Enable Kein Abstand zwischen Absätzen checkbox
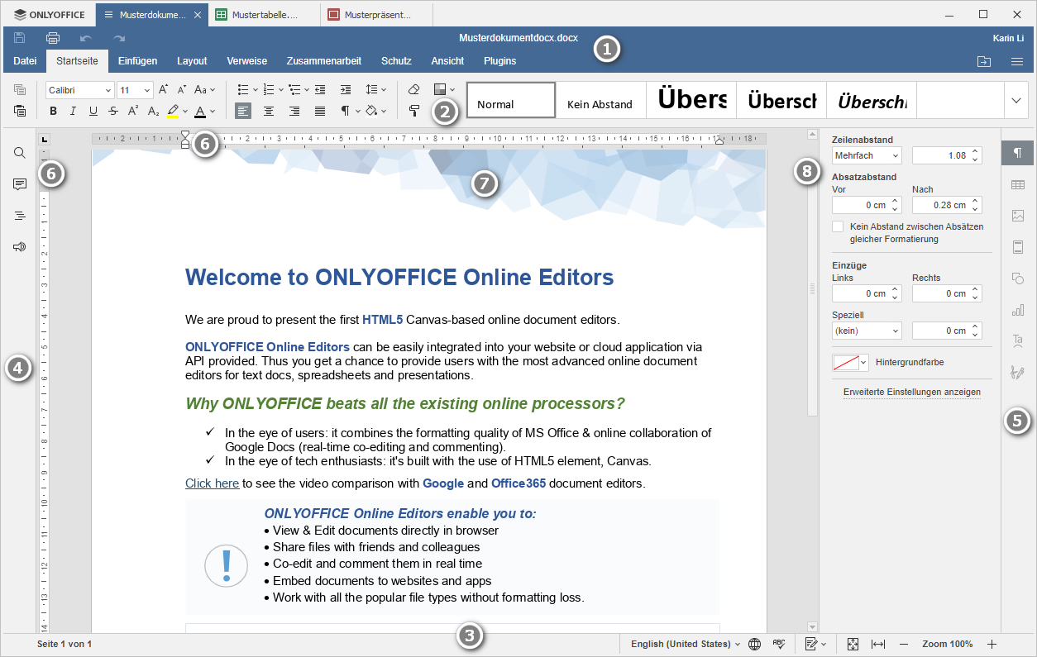This screenshot has width=1037, height=657. [x=839, y=226]
